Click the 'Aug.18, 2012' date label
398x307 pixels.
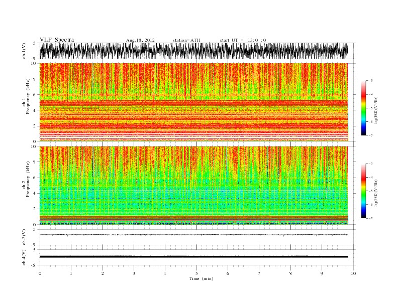click(x=140, y=40)
